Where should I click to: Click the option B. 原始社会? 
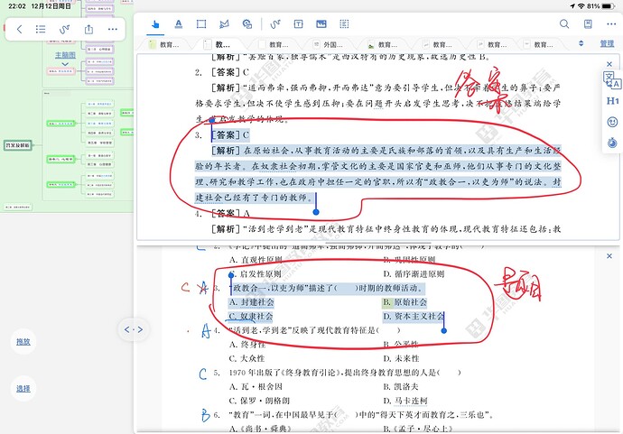(404, 302)
